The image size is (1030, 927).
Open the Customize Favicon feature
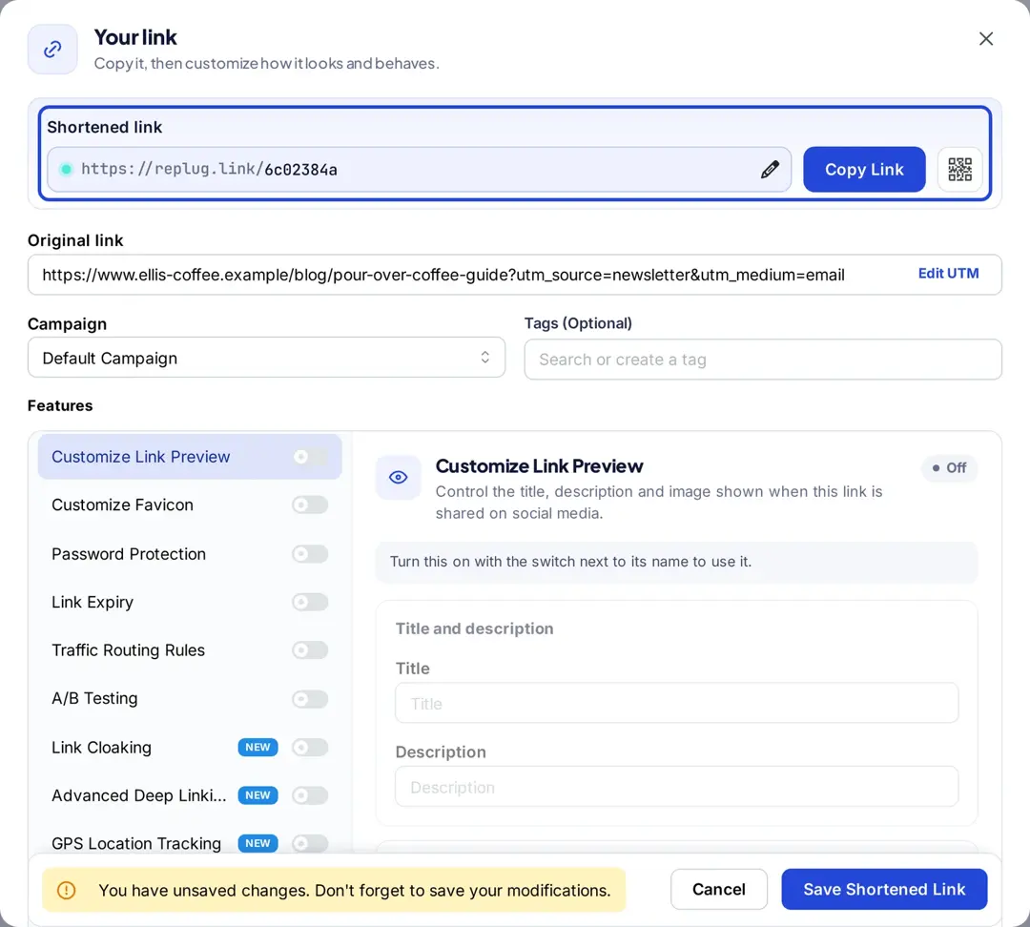coord(190,505)
